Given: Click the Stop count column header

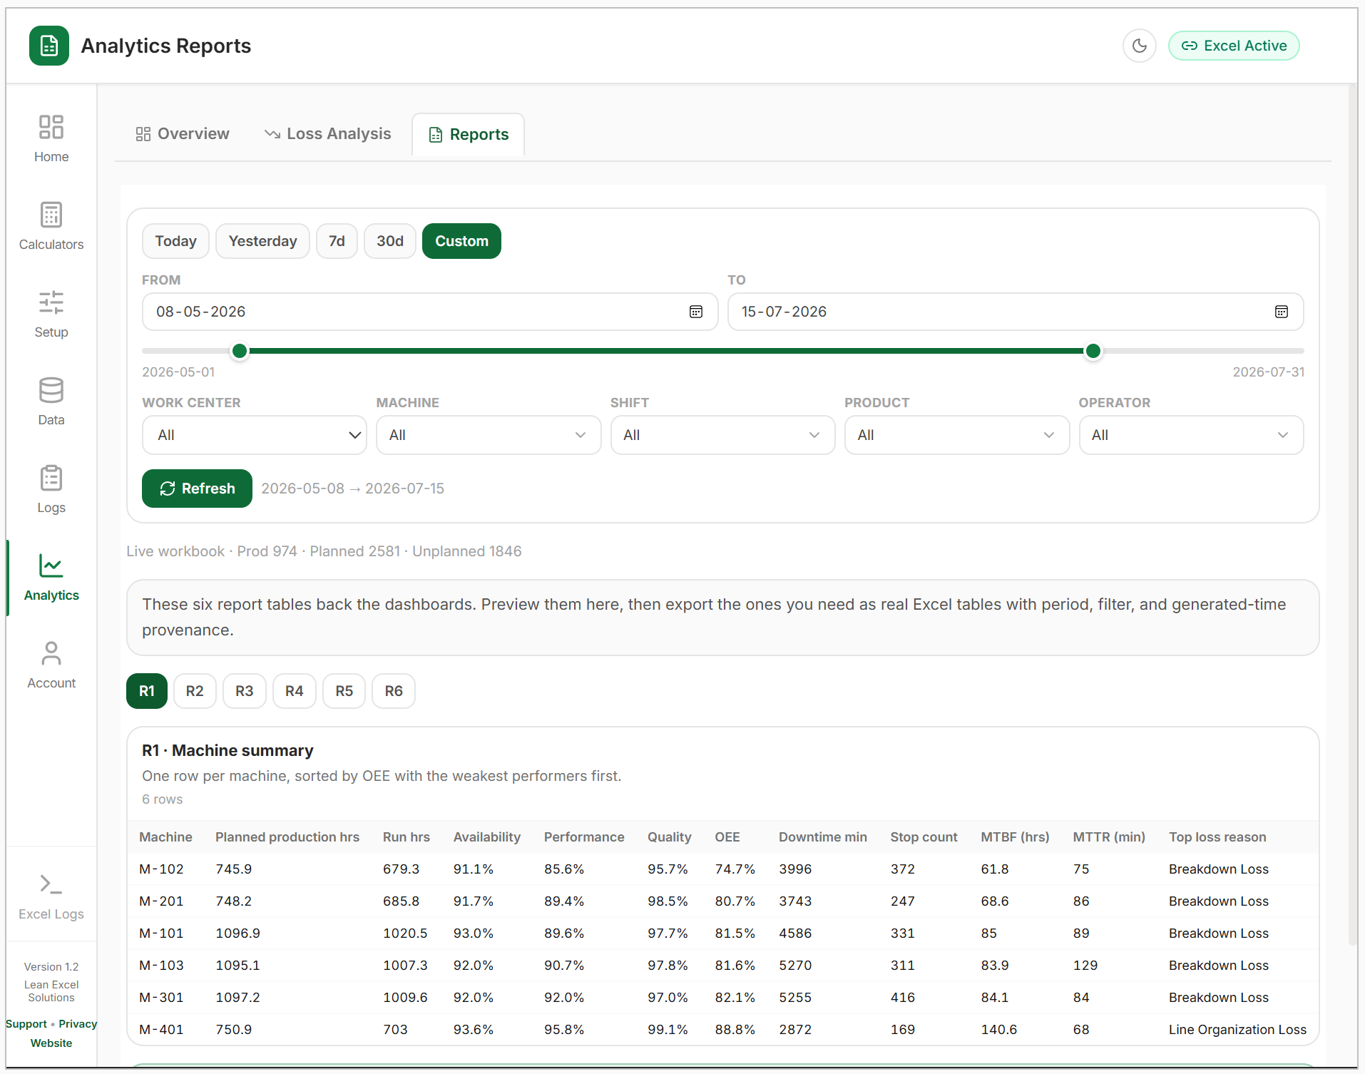Looking at the screenshot, I should point(924,837).
